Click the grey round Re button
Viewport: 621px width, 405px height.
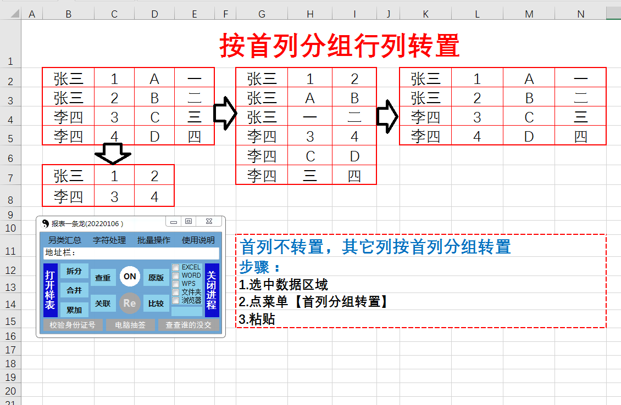pos(130,303)
